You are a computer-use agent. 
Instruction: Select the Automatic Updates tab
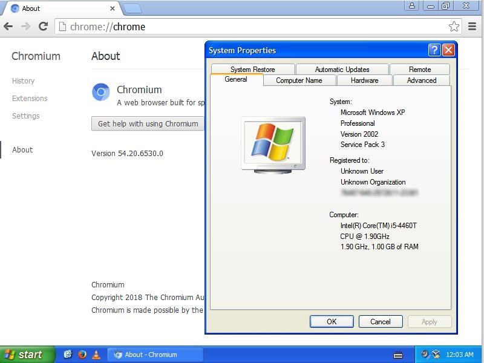click(x=342, y=68)
